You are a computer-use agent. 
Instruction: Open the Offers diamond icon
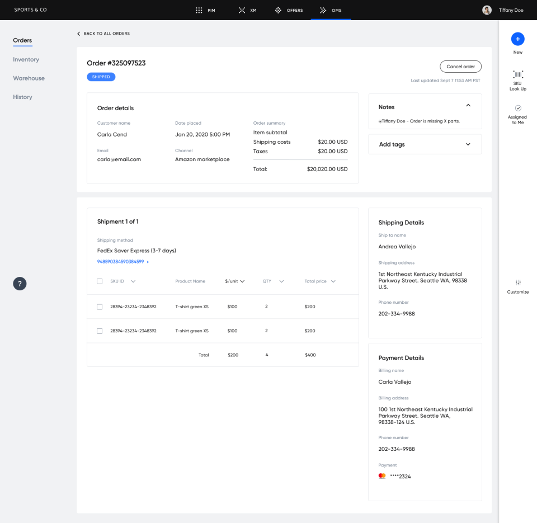(x=278, y=10)
